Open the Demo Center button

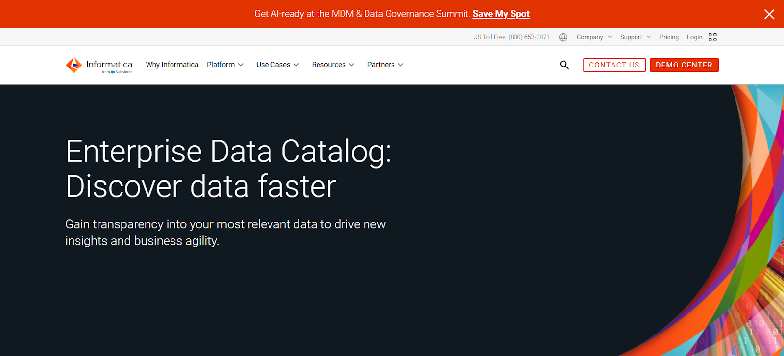click(x=684, y=65)
